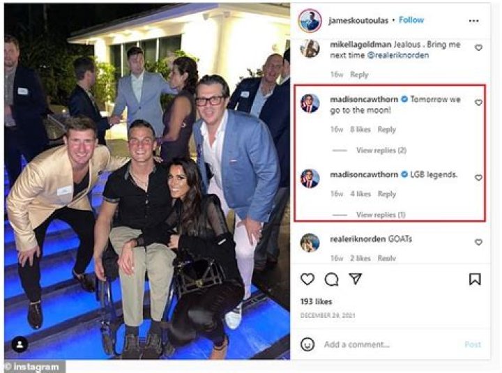Image resolution: width=502 pixels, height=373 pixels.
Task: Like realeriknorden's GOATs comment
Action: (x=478, y=242)
